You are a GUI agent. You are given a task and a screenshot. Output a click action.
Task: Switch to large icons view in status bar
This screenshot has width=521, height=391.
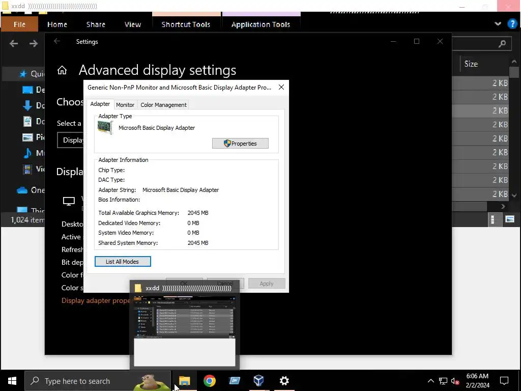pyautogui.click(x=510, y=219)
